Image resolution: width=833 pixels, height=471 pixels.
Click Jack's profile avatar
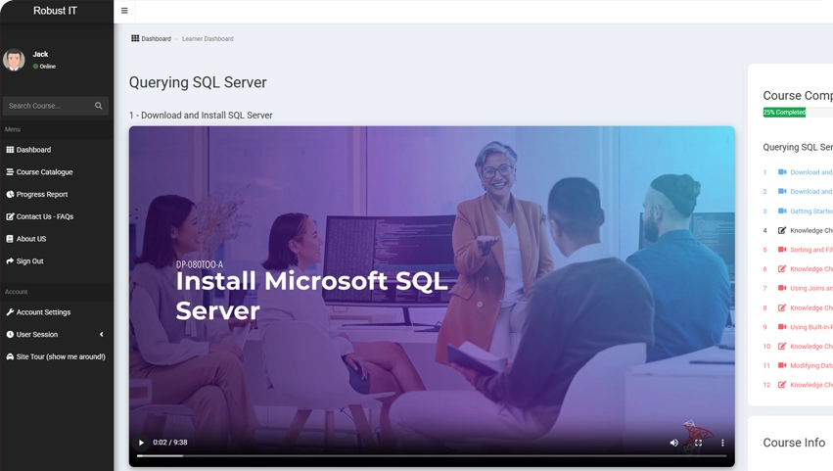coord(14,60)
